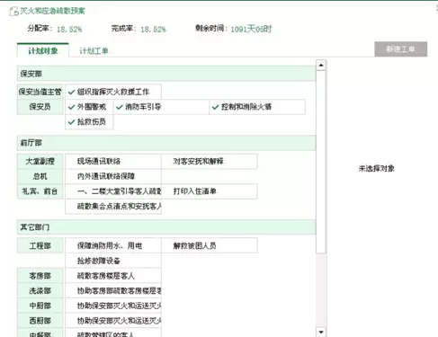Click checkmark icon on 组织指挥灭火救援工作

(71, 92)
